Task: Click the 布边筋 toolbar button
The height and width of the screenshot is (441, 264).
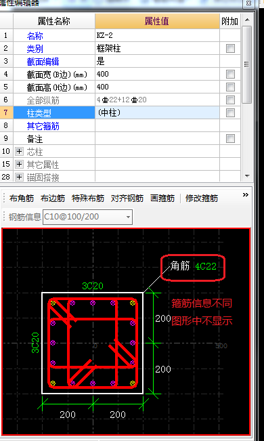Action: [x=53, y=198]
